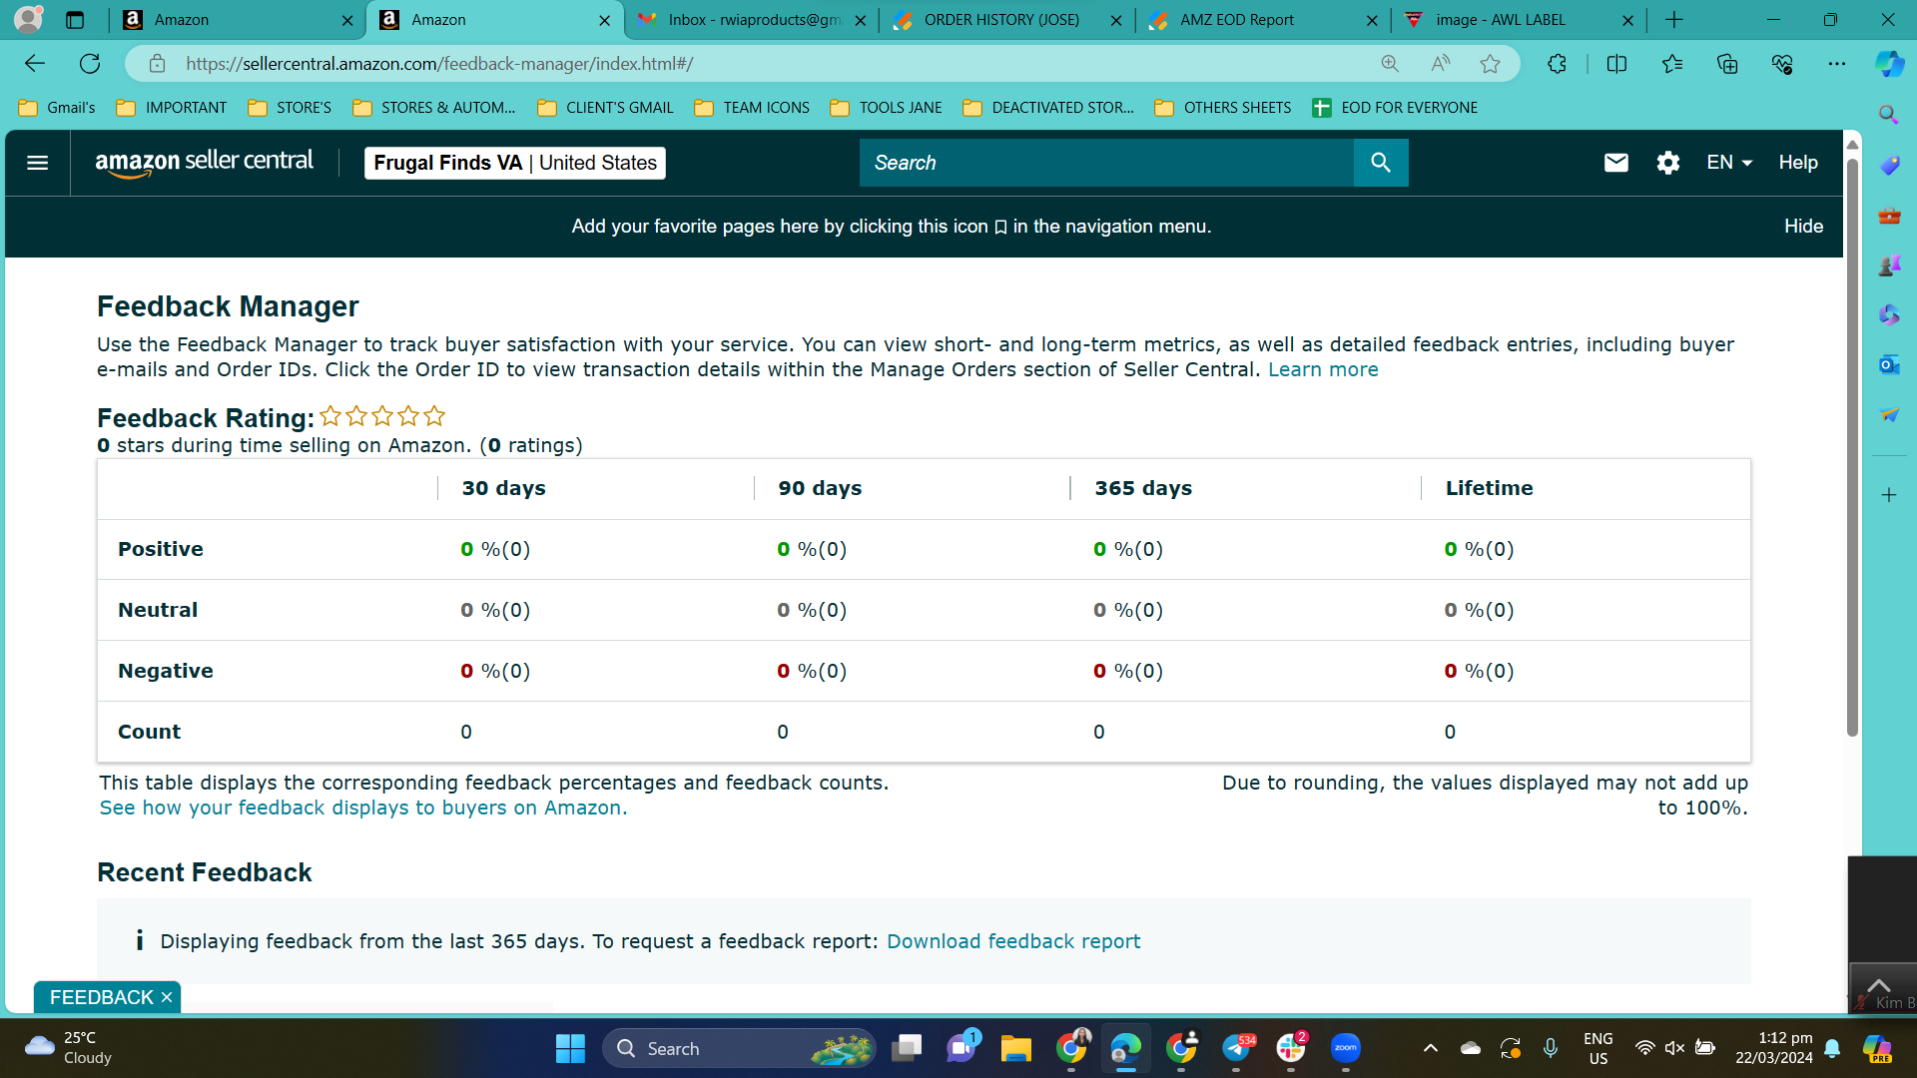Open the Collections icon

tap(1727, 64)
